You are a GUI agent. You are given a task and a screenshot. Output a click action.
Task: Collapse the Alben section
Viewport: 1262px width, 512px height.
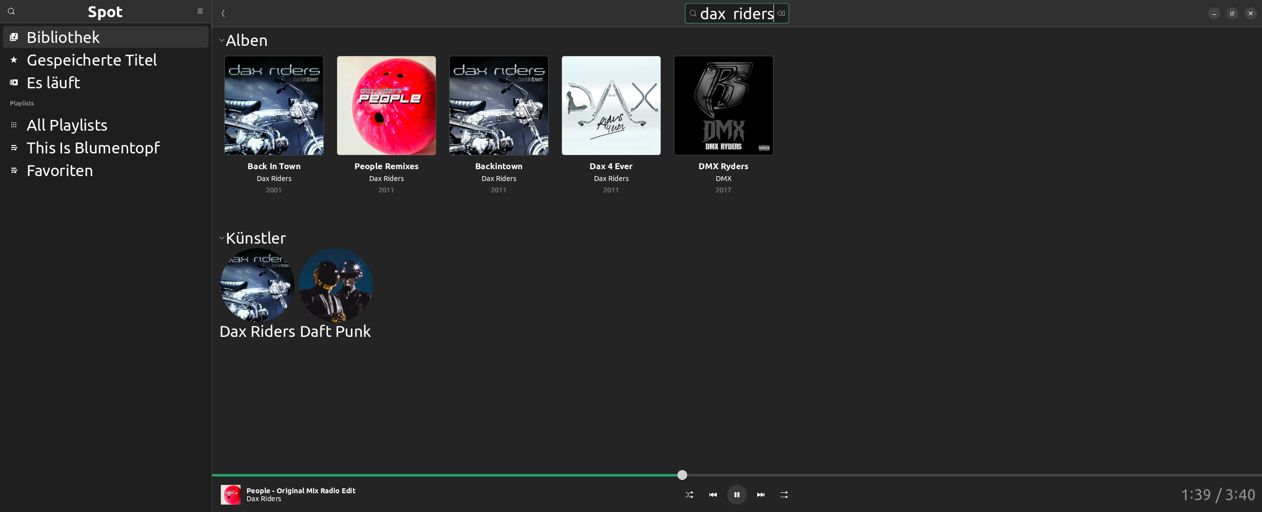[x=222, y=40]
